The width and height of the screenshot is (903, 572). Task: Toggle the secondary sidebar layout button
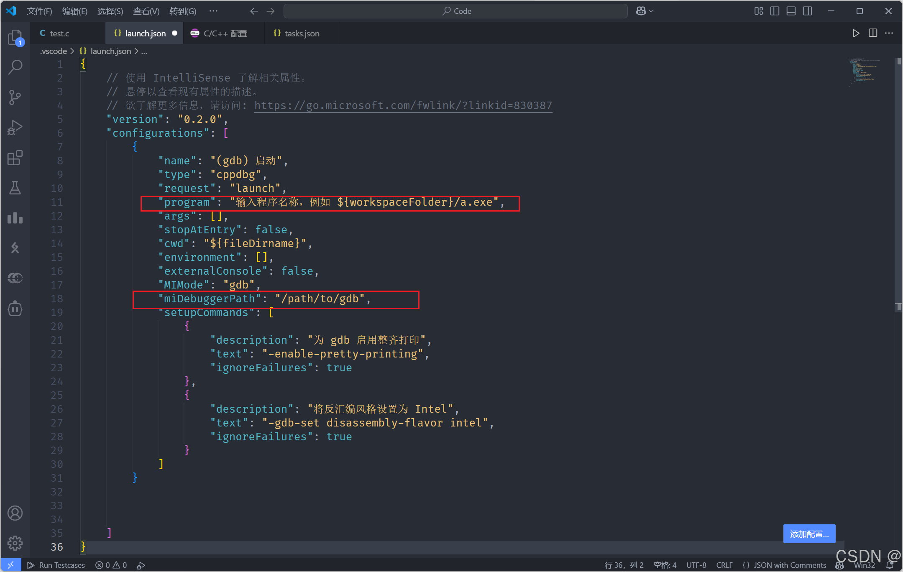coord(807,11)
